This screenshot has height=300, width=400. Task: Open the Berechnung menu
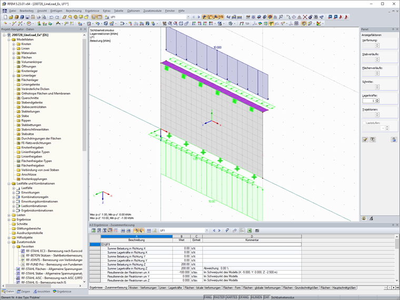(74, 11)
